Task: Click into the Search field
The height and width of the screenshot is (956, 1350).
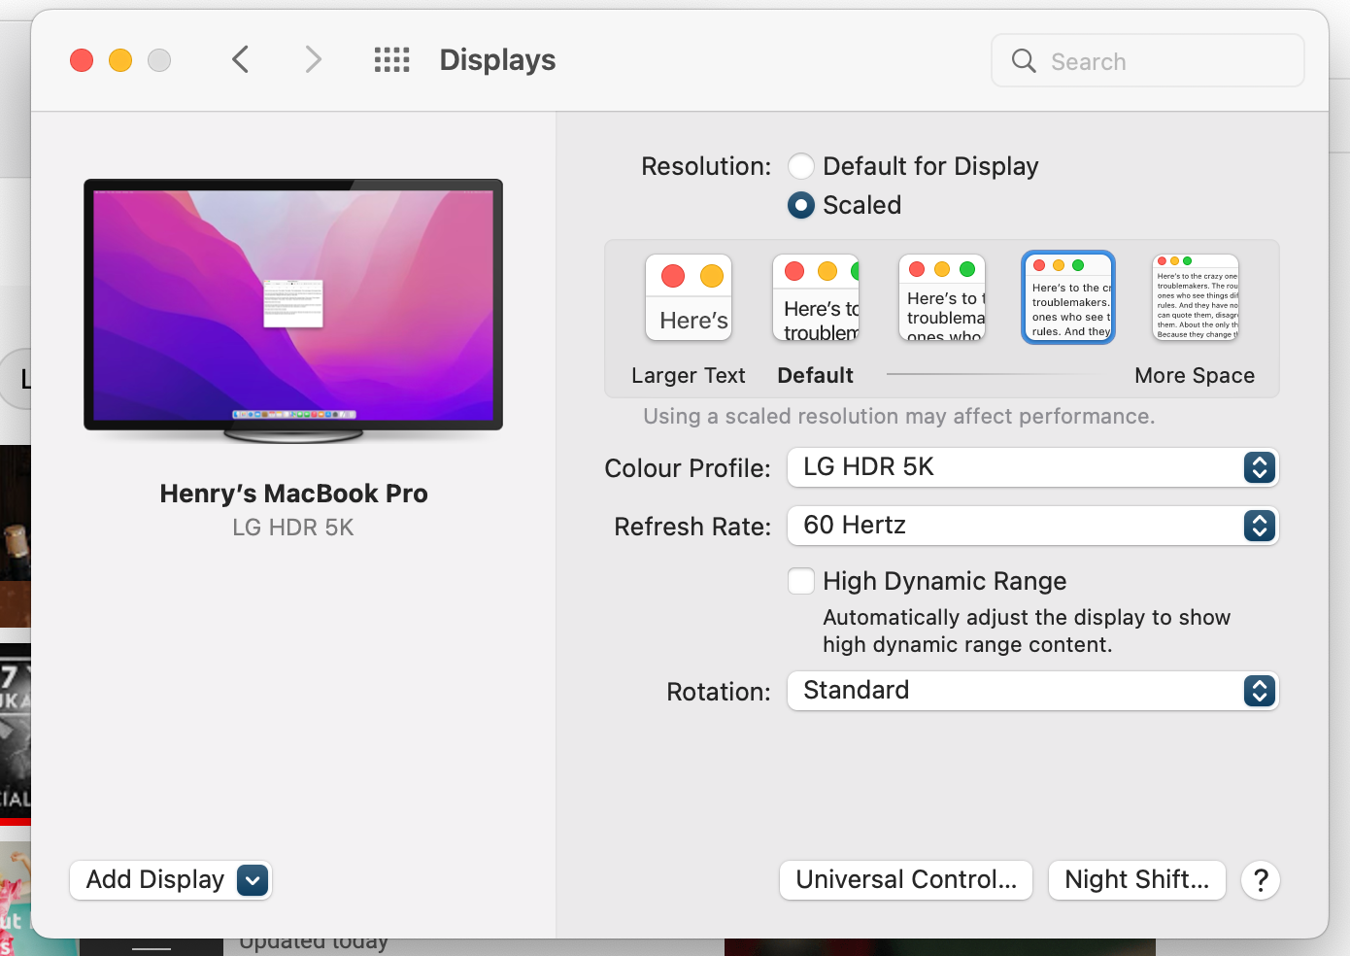Action: [x=1147, y=61]
